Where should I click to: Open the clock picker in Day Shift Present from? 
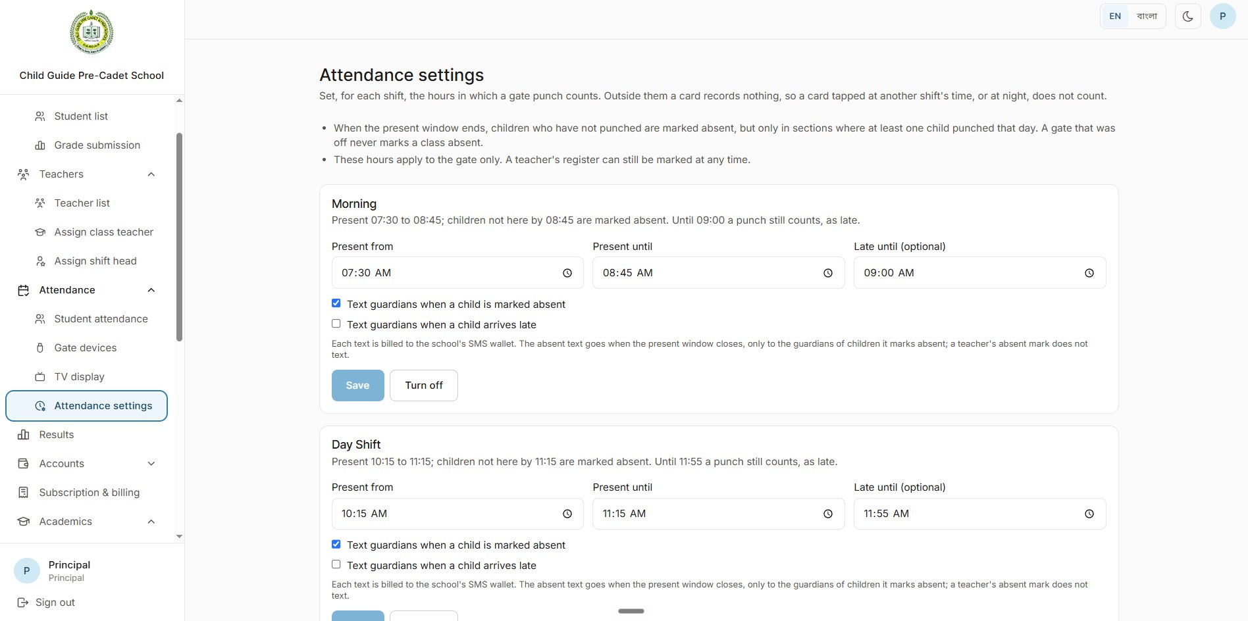[567, 514]
